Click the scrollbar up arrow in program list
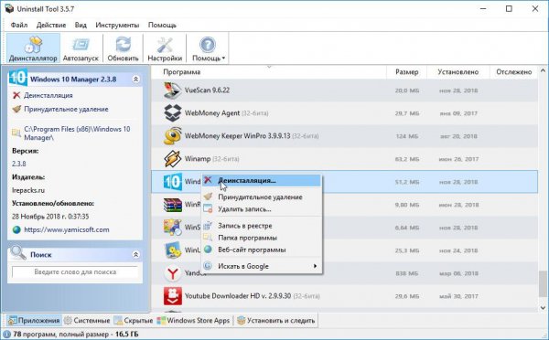The height and width of the screenshot is (340, 549). point(543,71)
